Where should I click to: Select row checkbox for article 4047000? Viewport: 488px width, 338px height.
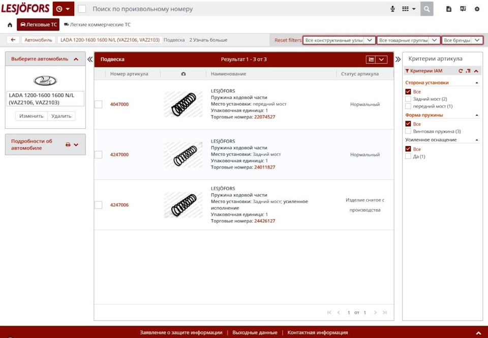98,105
